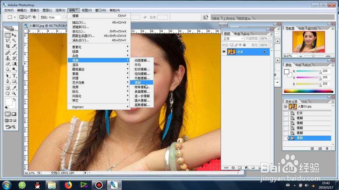Swap foreground and background colors icon
Image resolution: width=339 pixels, height=190 pixels.
14,100
